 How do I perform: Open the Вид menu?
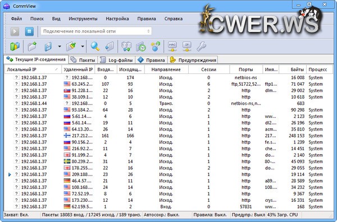click(56, 18)
